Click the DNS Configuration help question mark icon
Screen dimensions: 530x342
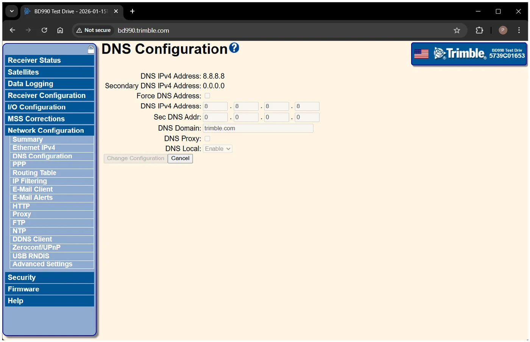tap(234, 48)
